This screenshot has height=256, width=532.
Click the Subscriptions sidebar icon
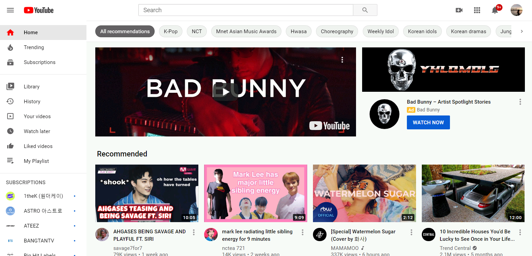pos(11,62)
